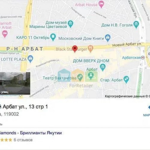The image size is (150, 150).
Task: Click the red location pin marker
Action: click(x=75, y=49)
